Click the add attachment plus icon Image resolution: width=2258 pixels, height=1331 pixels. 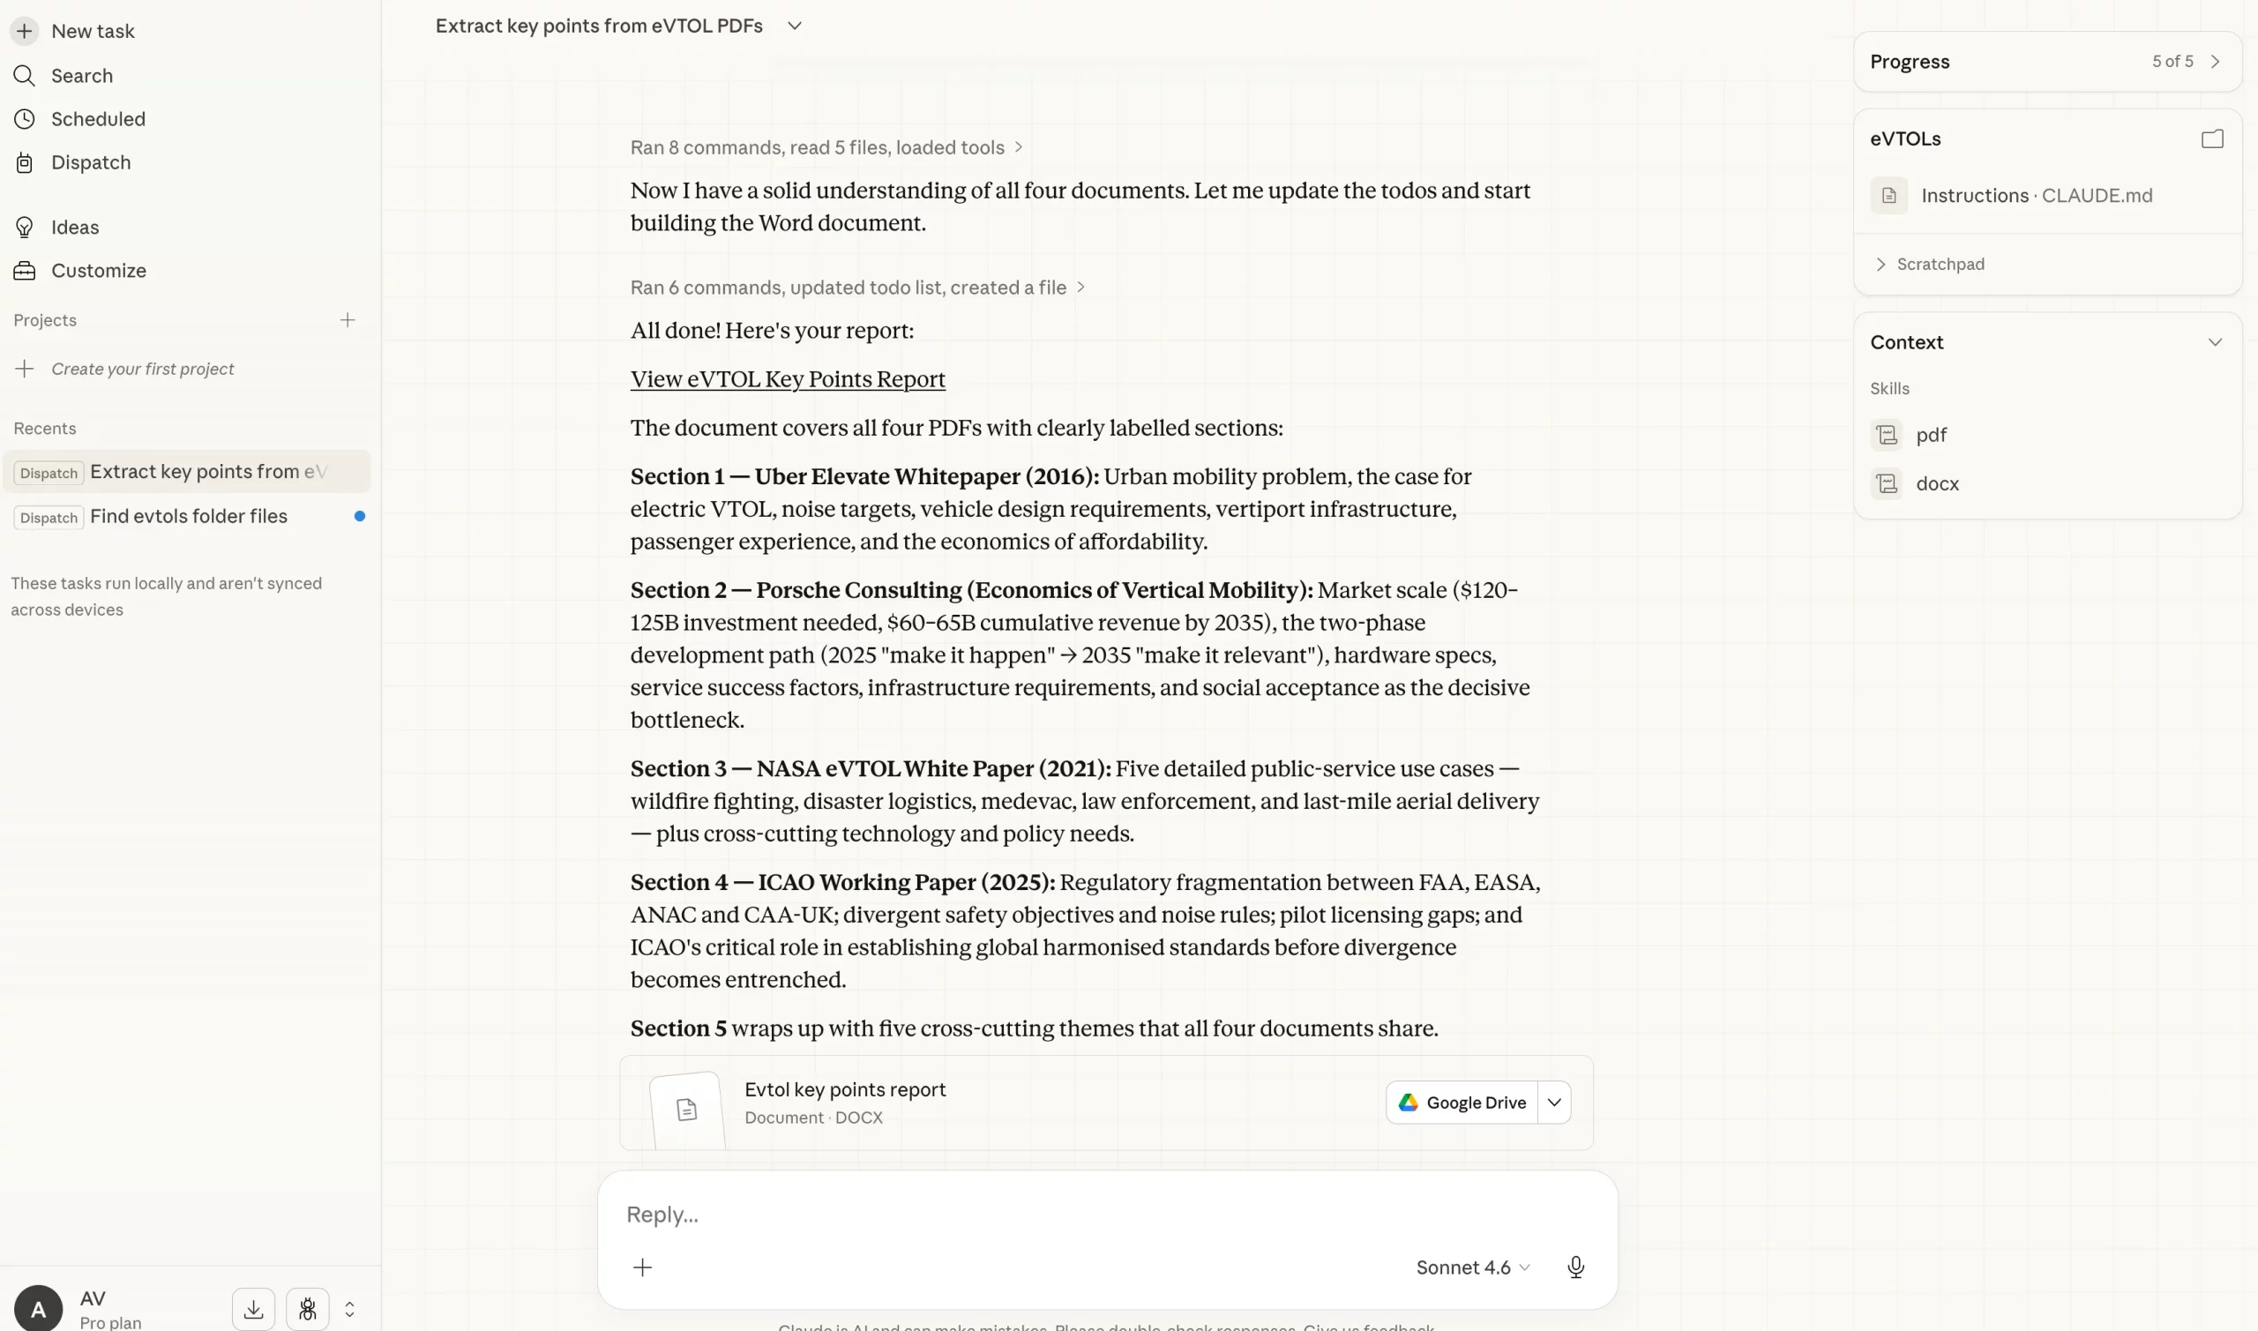point(642,1267)
